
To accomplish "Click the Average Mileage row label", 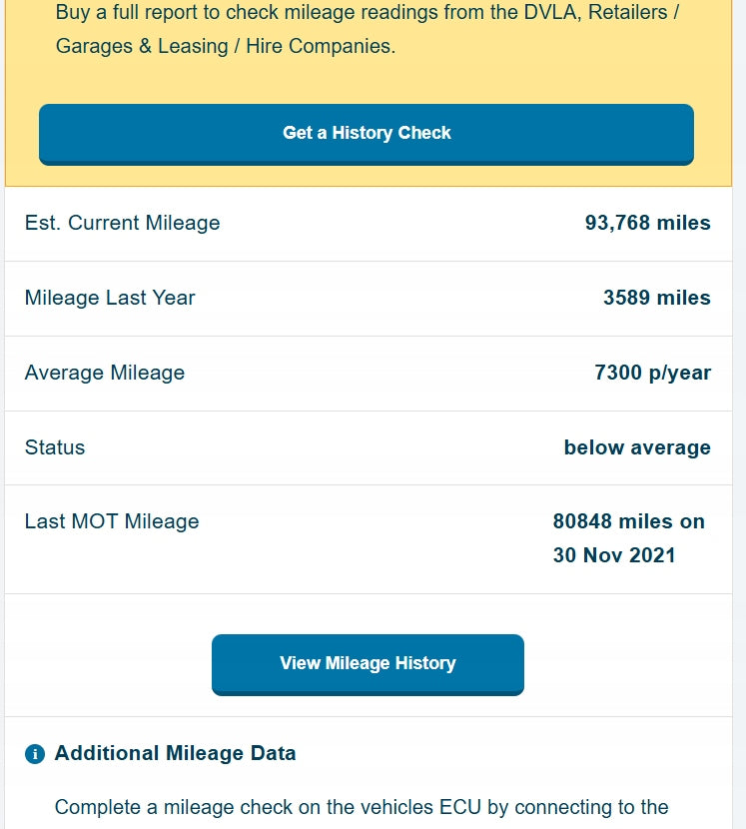I will click(x=105, y=373).
